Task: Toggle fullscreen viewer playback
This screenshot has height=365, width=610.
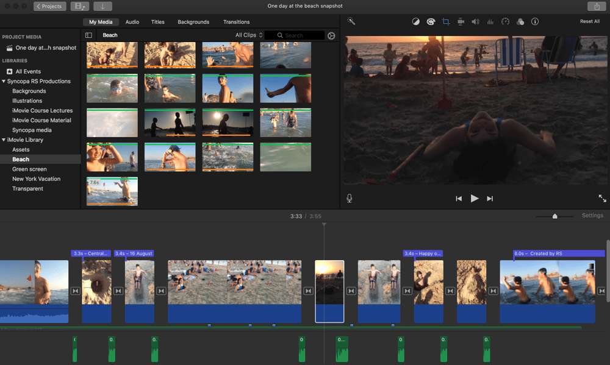Action: (602, 198)
